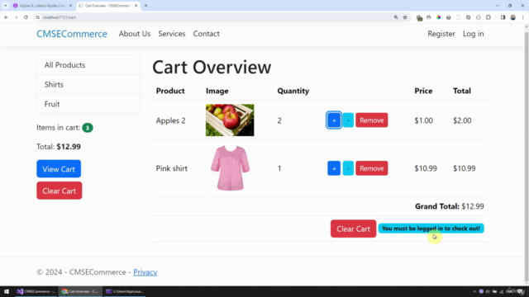Close the Cart Overview tab
This screenshot has width=529, height=297.
[x=136, y=6]
